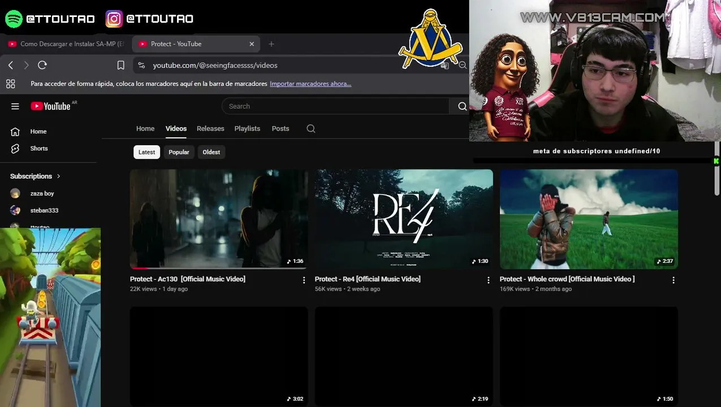Viewport: 721px width, 407px height.
Task: Click the Importar marcadores ahora link
Action: pos(310,84)
